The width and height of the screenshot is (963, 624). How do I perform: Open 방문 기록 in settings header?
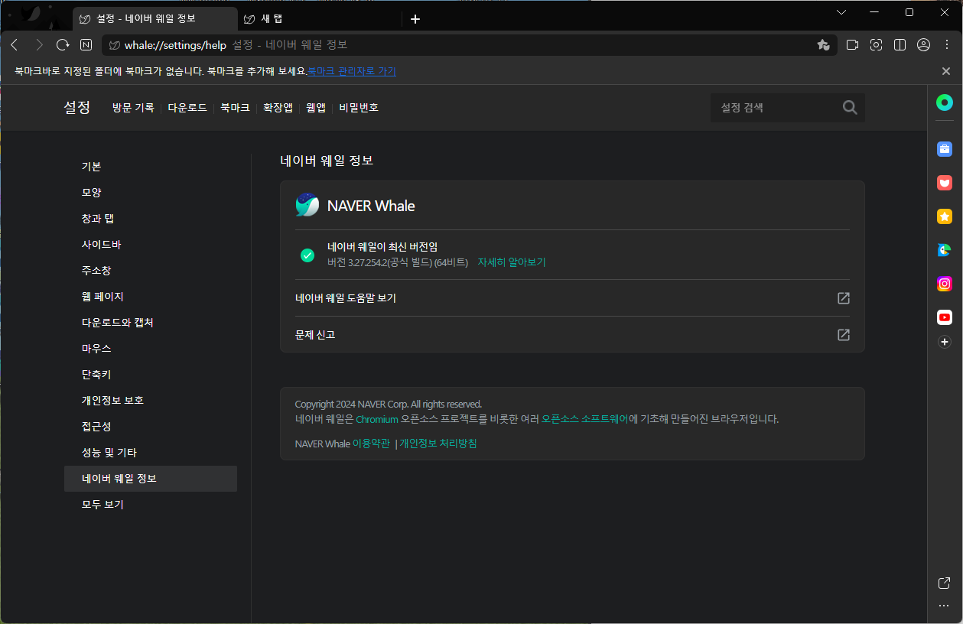[133, 108]
